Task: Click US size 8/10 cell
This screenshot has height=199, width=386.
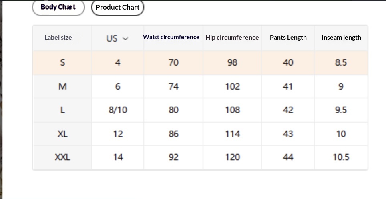Action: (118, 110)
